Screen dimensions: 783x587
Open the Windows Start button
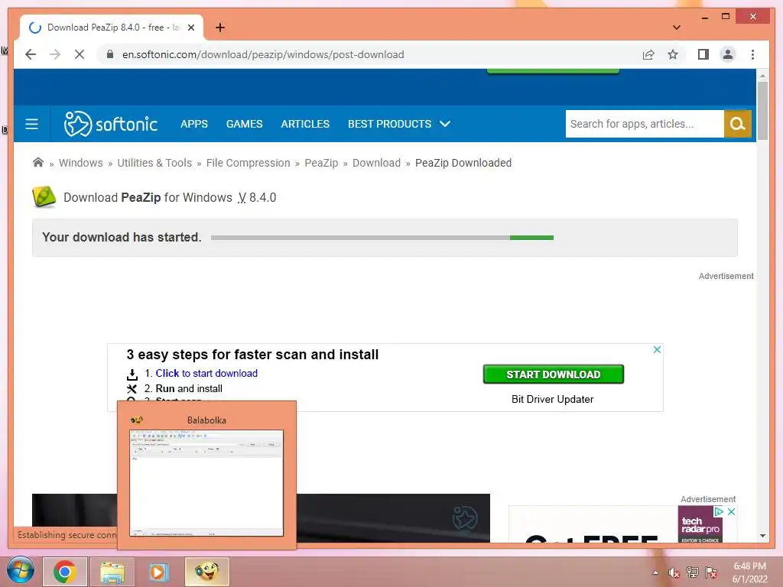click(20, 570)
